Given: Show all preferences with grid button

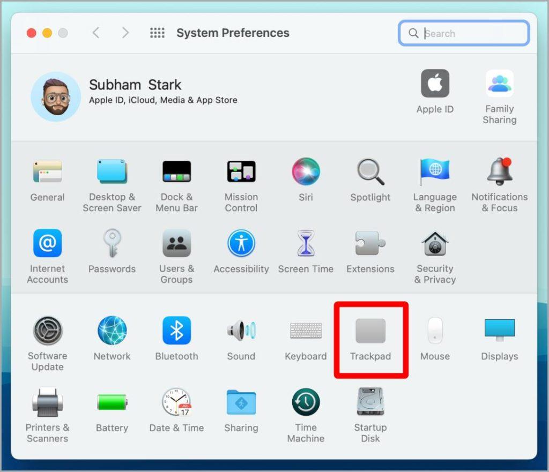Looking at the screenshot, I should point(157,33).
